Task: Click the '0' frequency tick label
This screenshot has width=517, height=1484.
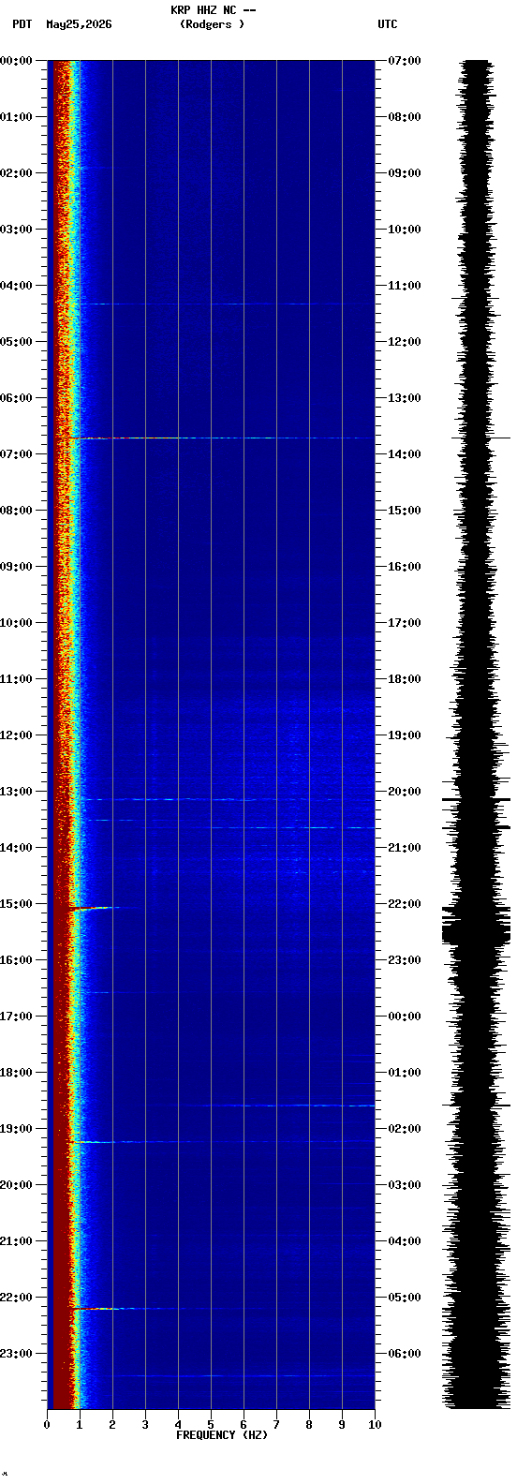Action: coord(47,1425)
